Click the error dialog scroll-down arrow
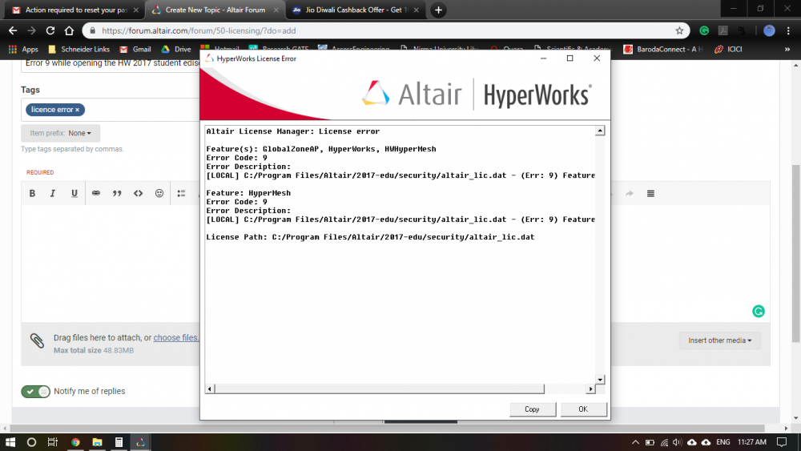801x451 pixels. pos(600,380)
